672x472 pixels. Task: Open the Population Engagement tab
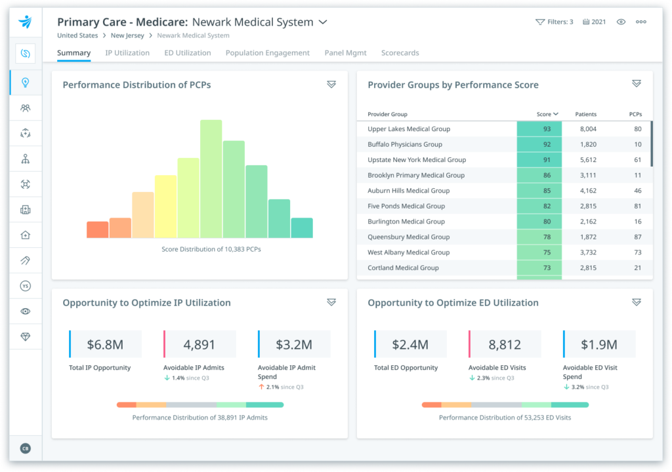(x=267, y=52)
